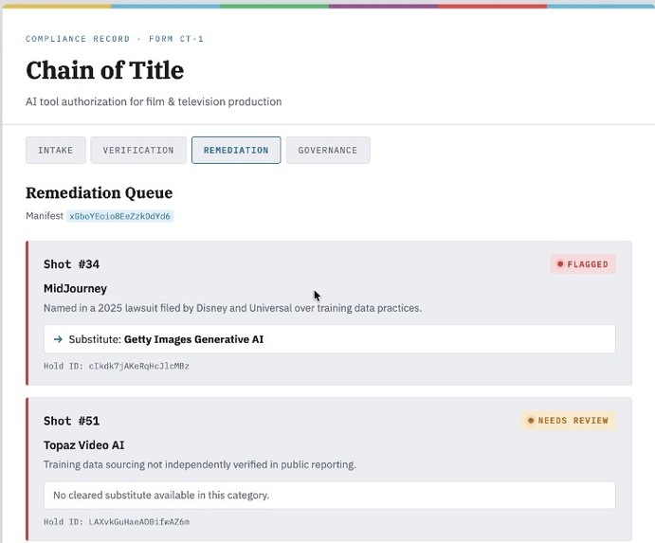
Task: Click the Topaz Video AI tool name
Action: tap(84, 444)
